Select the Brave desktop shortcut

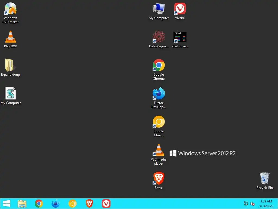click(159, 181)
